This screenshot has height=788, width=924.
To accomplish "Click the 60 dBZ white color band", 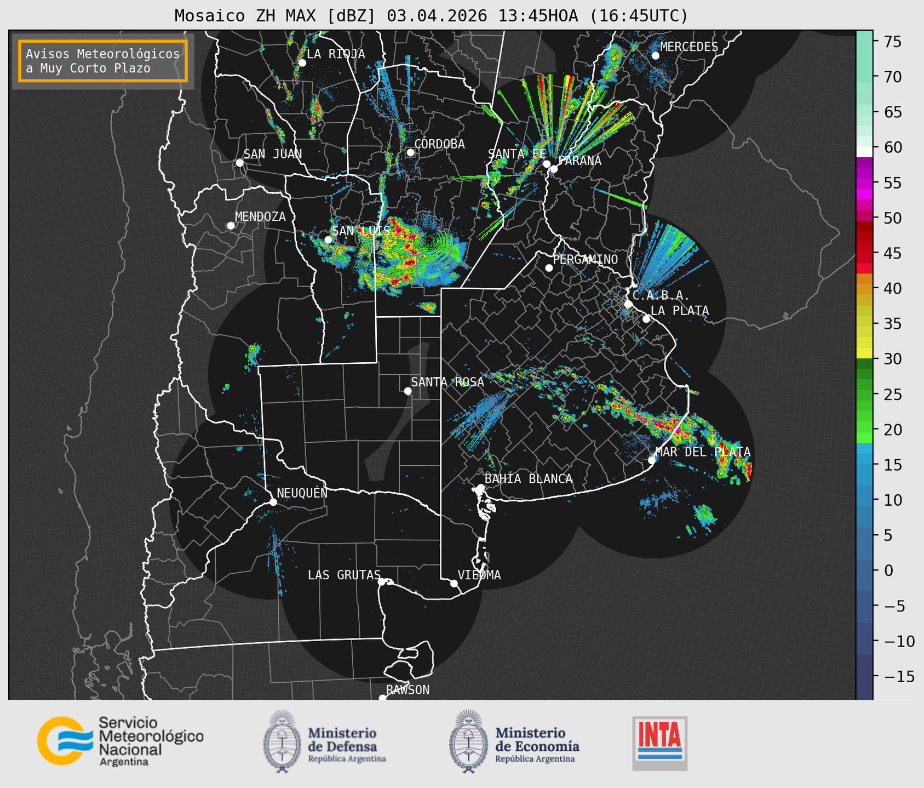I will pyautogui.click(x=864, y=152).
